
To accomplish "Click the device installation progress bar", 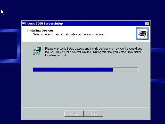I will point(86,70).
